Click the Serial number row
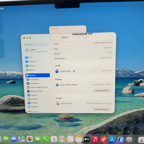 tap(83, 58)
